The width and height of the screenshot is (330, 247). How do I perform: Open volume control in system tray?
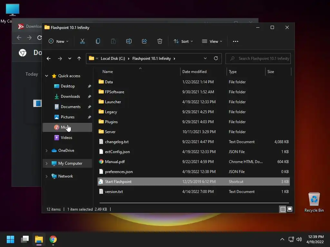coord(299,239)
